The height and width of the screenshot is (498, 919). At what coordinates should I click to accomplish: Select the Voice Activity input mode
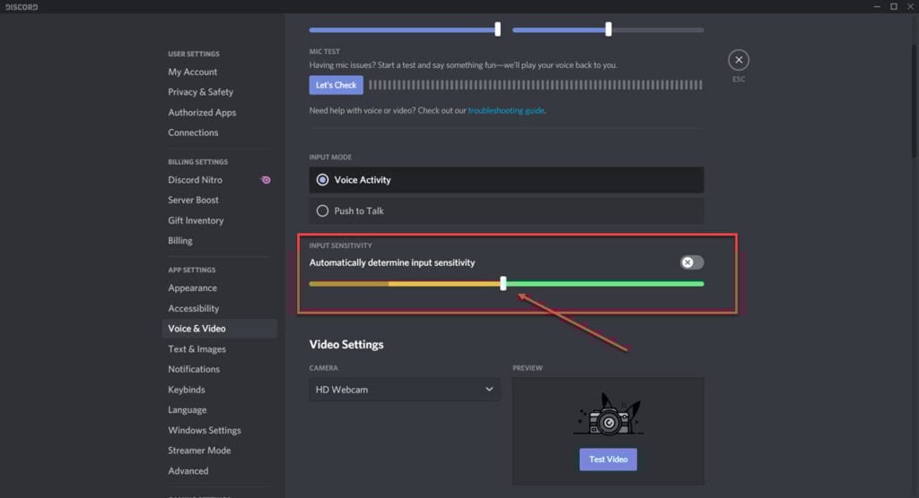(506, 180)
